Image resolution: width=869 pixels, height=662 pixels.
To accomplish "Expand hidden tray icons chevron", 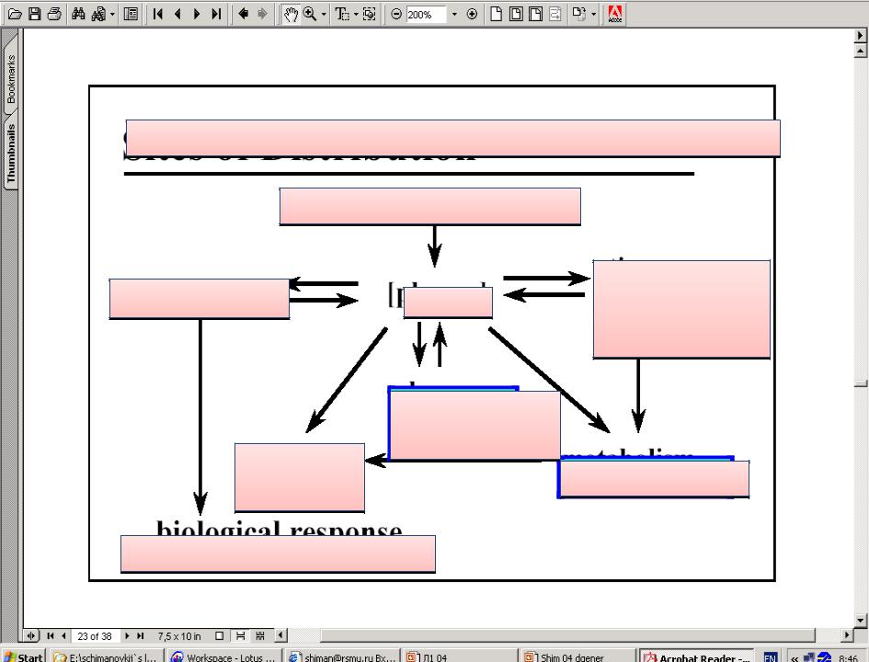I will click(x=795, y=657).
